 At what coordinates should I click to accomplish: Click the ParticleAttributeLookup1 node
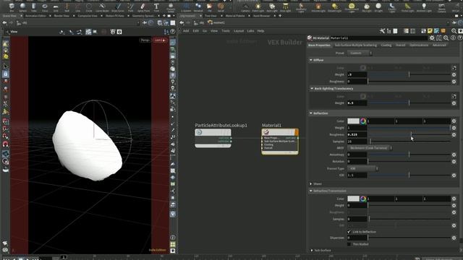point(213,138)
